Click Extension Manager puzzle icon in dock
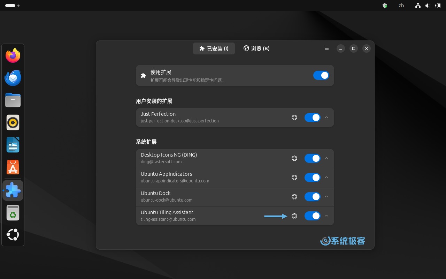This screenshot has width=446, height=279. [x=13, y=190]
